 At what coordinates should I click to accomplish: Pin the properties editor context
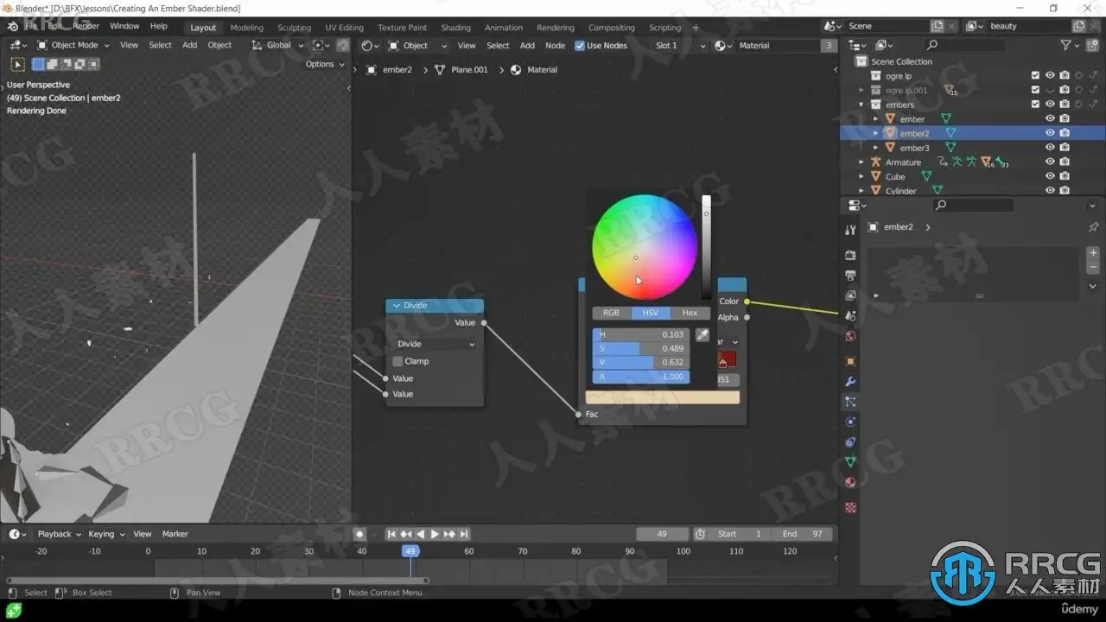[x=1093, y=227]
